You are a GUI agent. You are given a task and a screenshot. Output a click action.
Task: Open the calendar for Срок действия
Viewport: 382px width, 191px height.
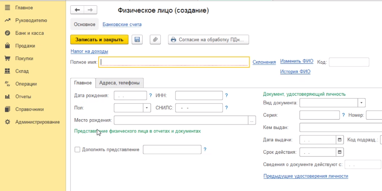340,152
